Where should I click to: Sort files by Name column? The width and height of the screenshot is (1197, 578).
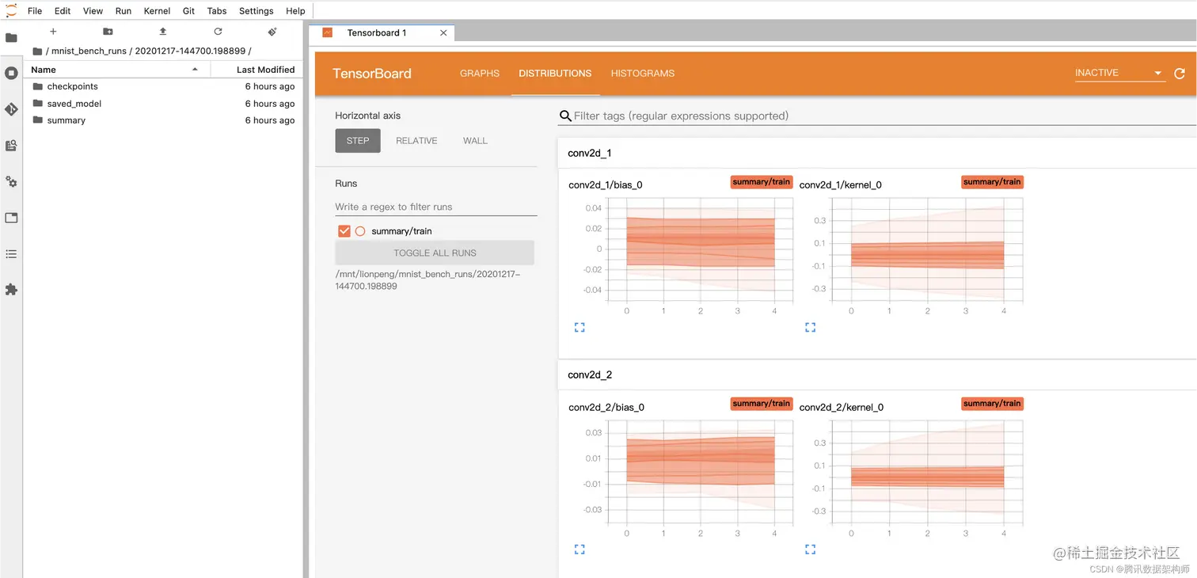point(116,70)
